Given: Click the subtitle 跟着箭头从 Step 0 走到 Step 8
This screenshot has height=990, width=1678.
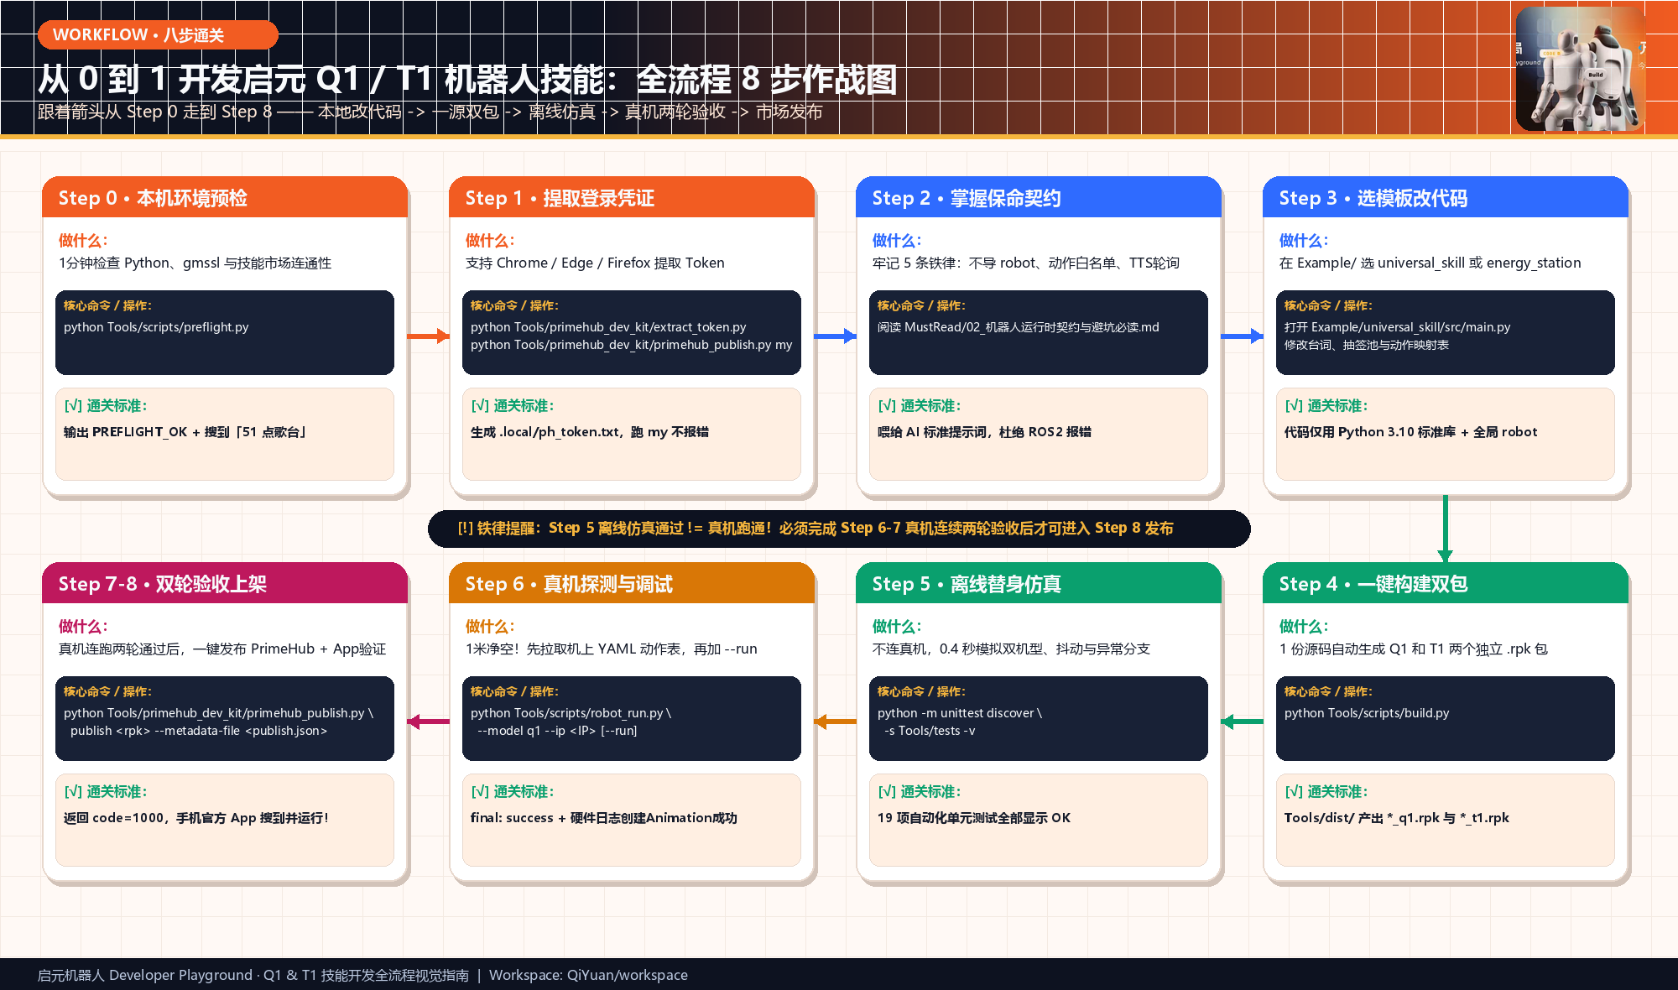Looking at the screenshot, I should tap(430, 112).
